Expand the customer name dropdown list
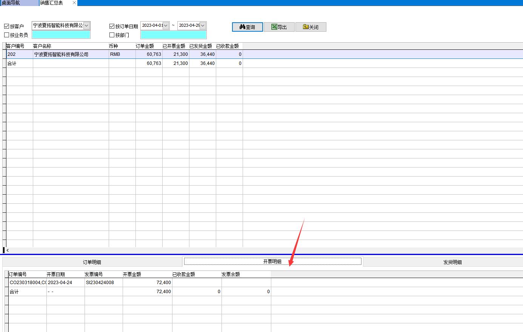This screenshot has height=332, width=523. (86, 26)
